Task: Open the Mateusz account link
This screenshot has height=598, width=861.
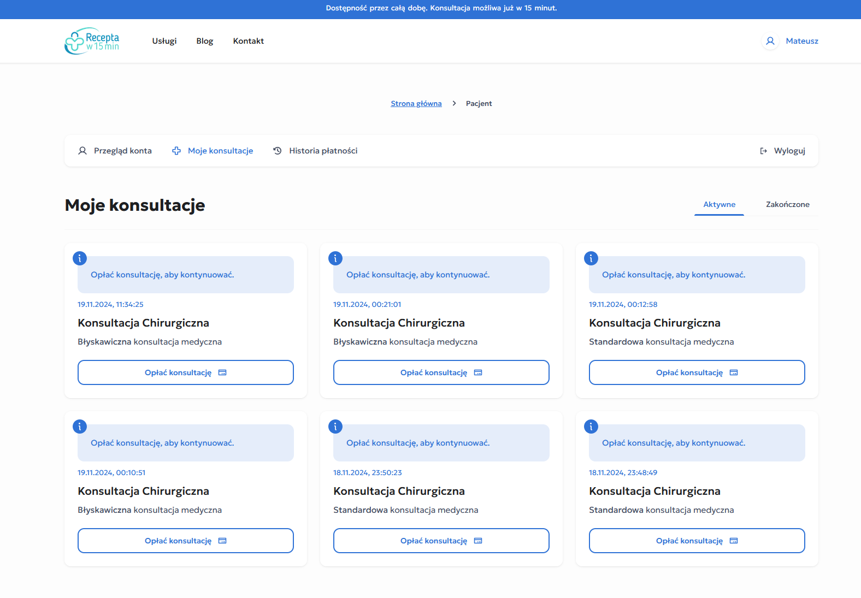Action: (801, 41)
